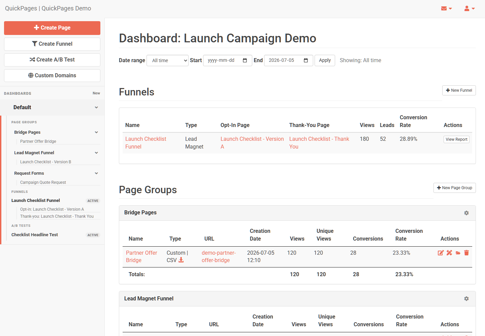Click New link beside Dashboards heading
The image size is (485, 336).
96,93
